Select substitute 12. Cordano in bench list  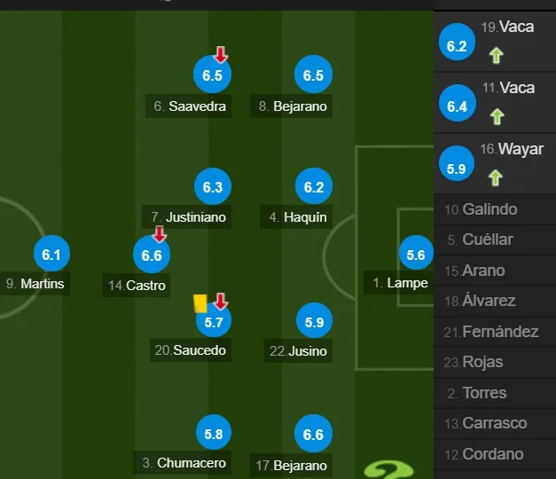(495, 454)
